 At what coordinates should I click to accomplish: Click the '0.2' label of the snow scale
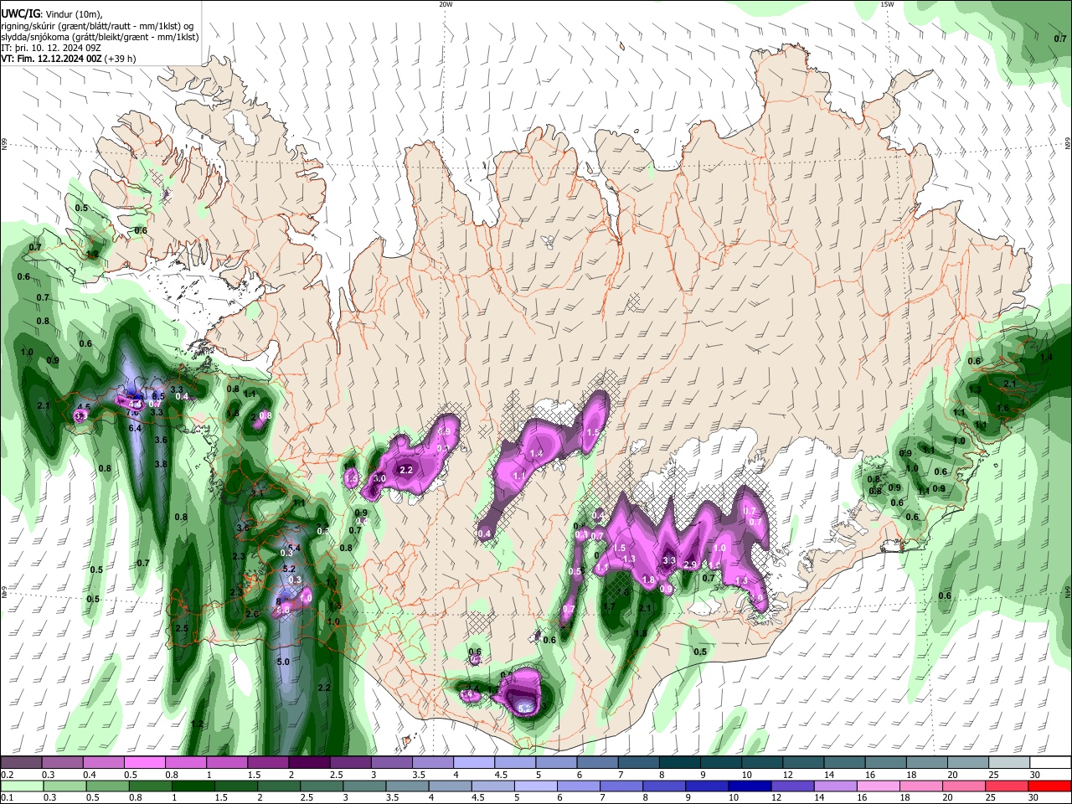(x=7, y=775)
